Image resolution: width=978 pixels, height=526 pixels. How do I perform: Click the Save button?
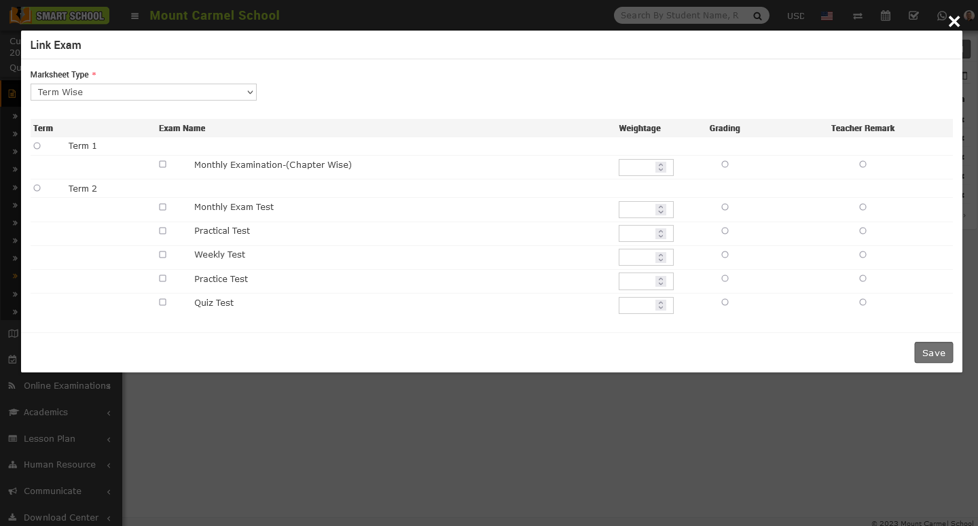coord(933,353)
